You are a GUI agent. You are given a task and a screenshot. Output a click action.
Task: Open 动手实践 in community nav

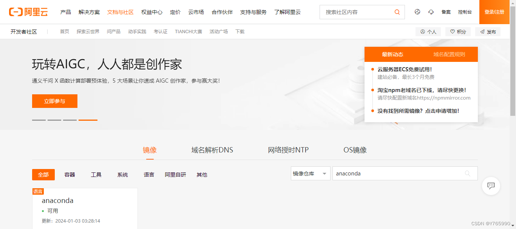coord(137,32)
